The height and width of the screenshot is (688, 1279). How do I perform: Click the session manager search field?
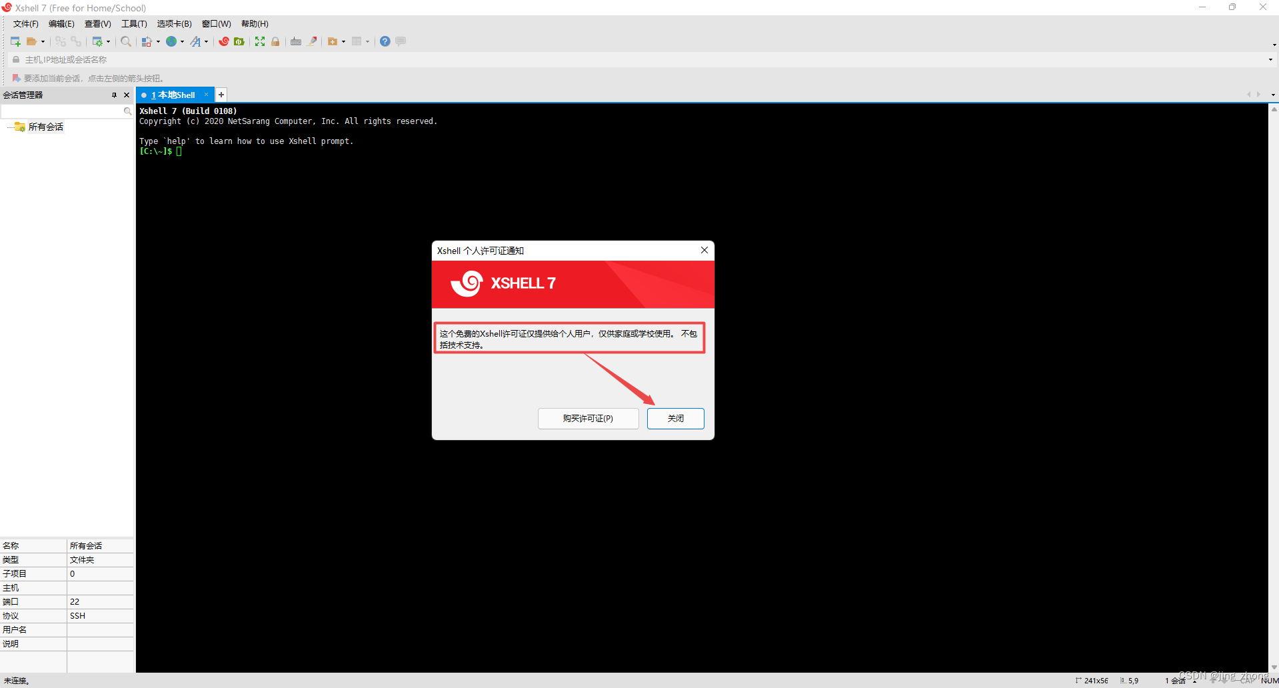[x=61, y=111]
